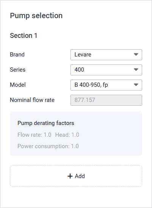The height and width of the screenshot is (208, 152).
Task: Open the Model dropdown showing B 400-950, fp
Action: [106, 85]
